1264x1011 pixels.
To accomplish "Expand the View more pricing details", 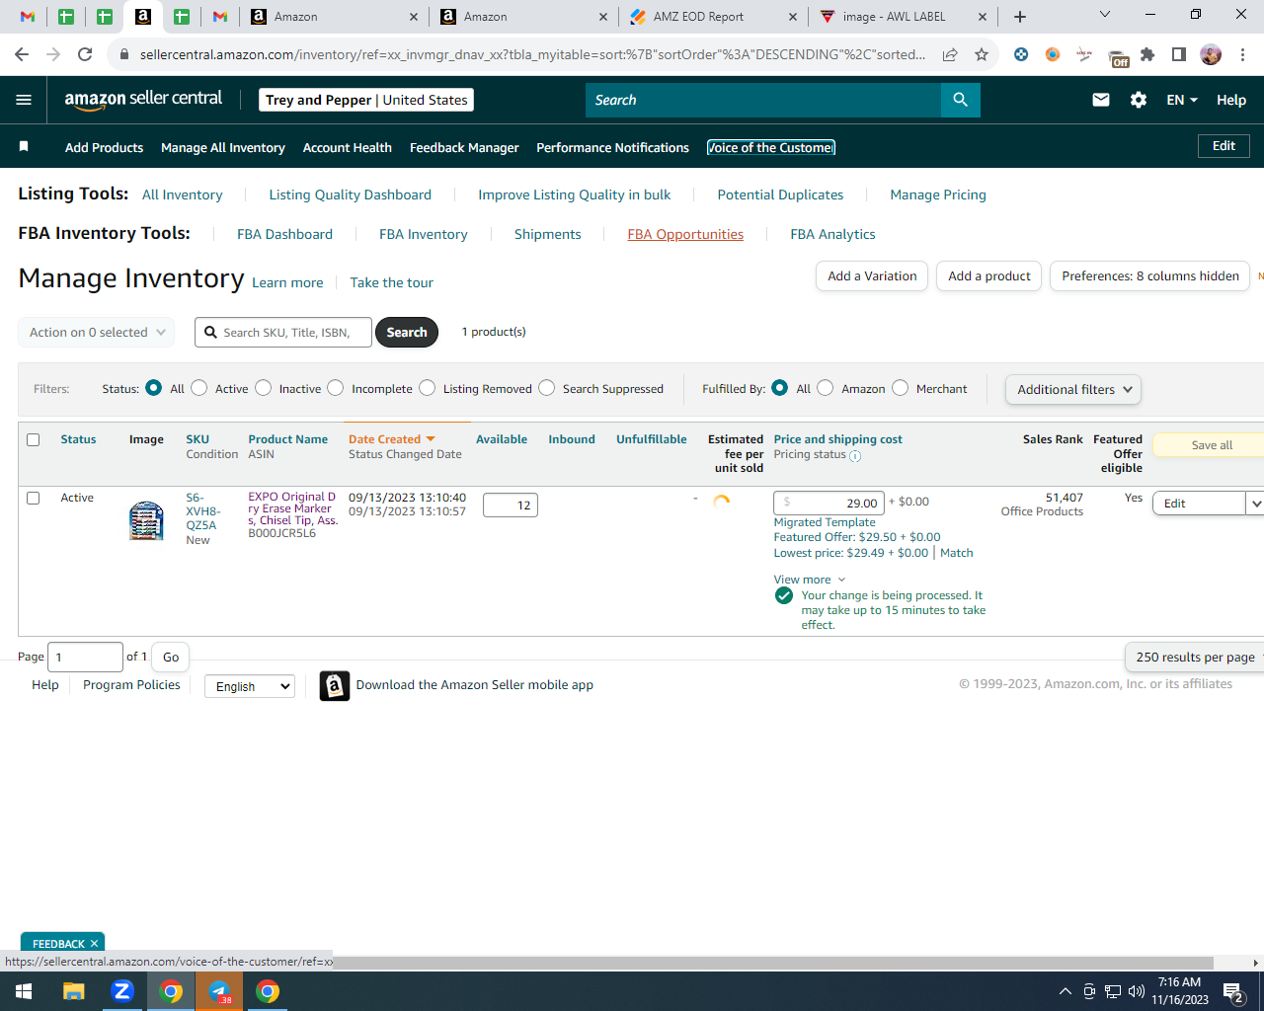I will tap(810, 580).
